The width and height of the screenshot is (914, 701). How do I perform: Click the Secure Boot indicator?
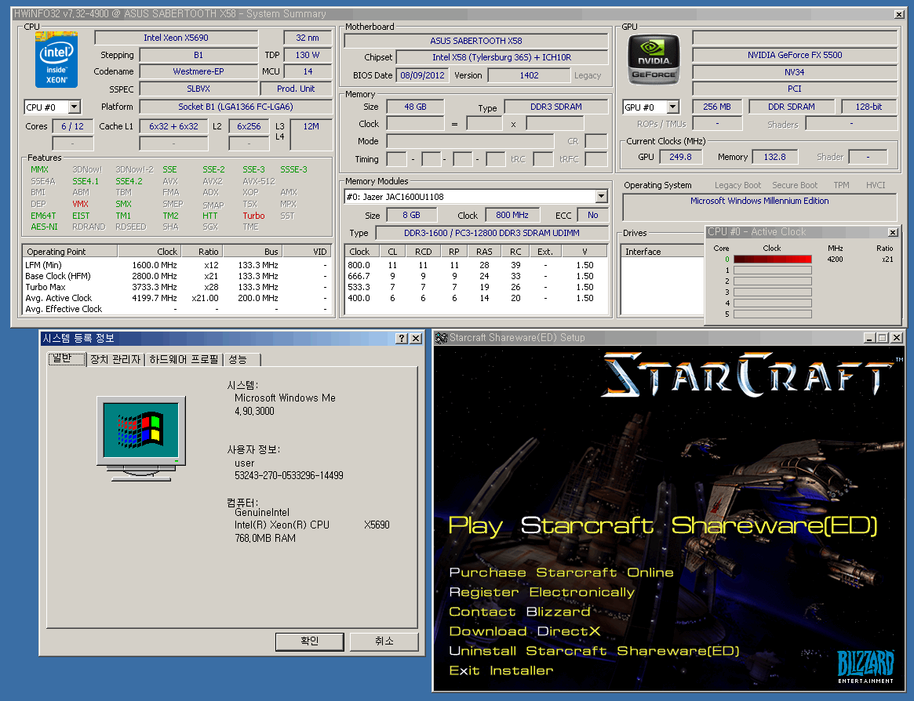click(795, 185)
